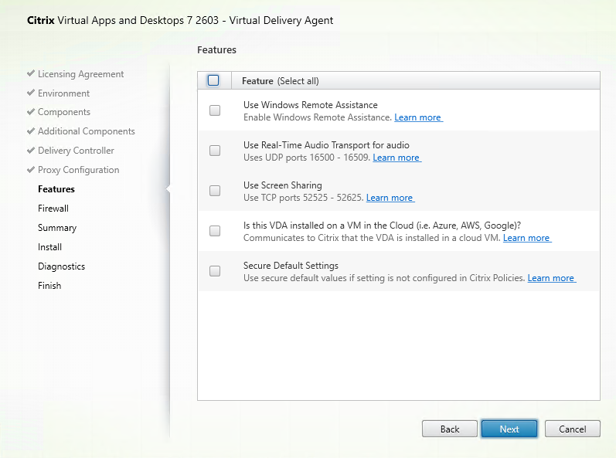Select the Finish step in sidebar

click(x=49, y=286)
